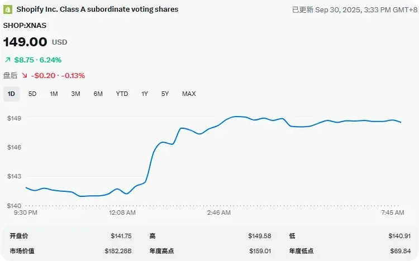Select the 1D time range tab
The image size is (419, 261).
click(x=11, y=94)
